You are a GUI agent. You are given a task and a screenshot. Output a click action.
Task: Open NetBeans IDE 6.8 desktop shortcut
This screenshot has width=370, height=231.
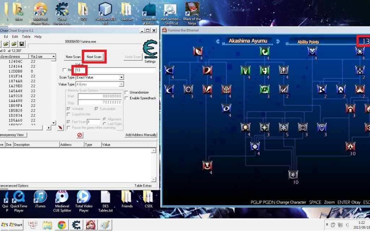pyautogui.click(x=105, y=13)
